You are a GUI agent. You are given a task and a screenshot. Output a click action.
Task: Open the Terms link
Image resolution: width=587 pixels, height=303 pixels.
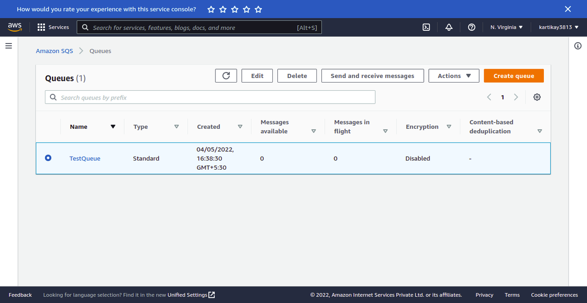click(512, 295)
